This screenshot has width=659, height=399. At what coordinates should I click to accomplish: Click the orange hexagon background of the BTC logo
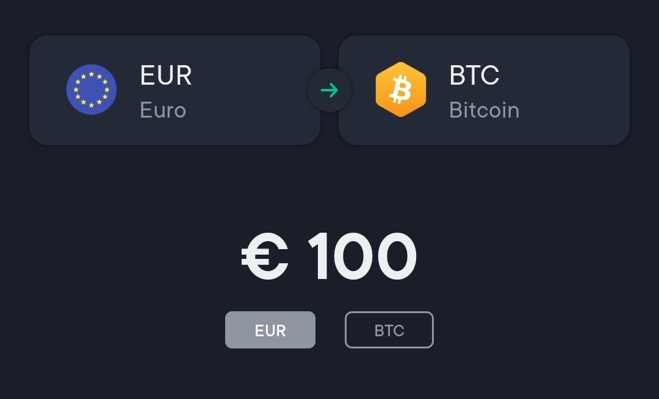coord(401,89)
